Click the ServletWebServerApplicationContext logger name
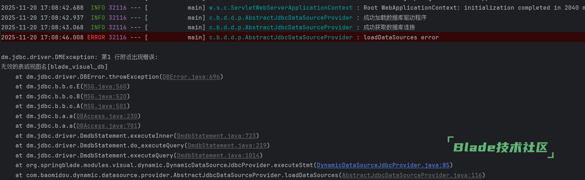The height and width of the screenshot is (180, 585). coord(281,8)
